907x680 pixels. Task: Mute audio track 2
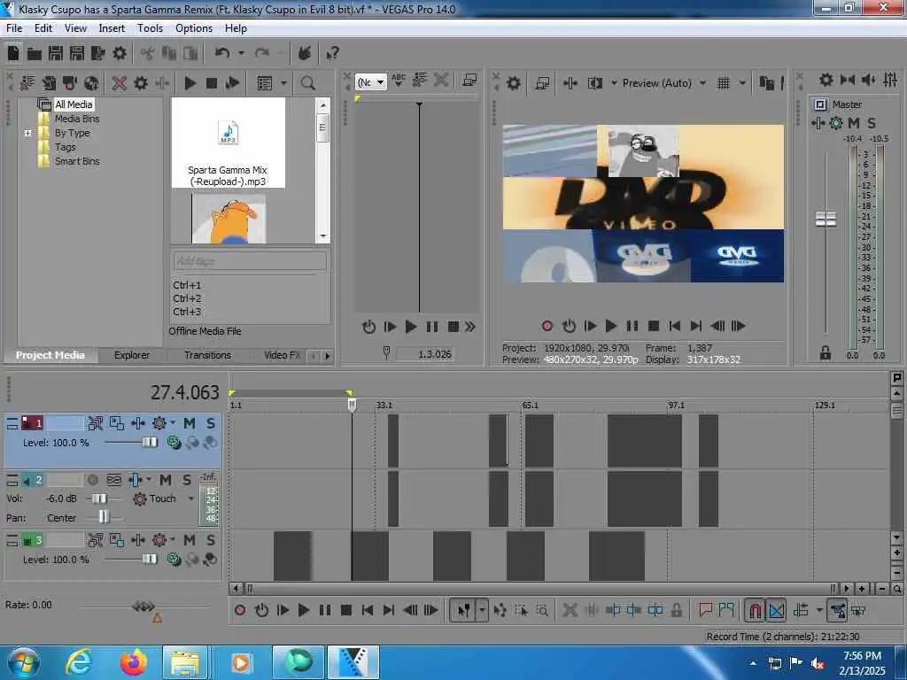click(x=166, y=480)
